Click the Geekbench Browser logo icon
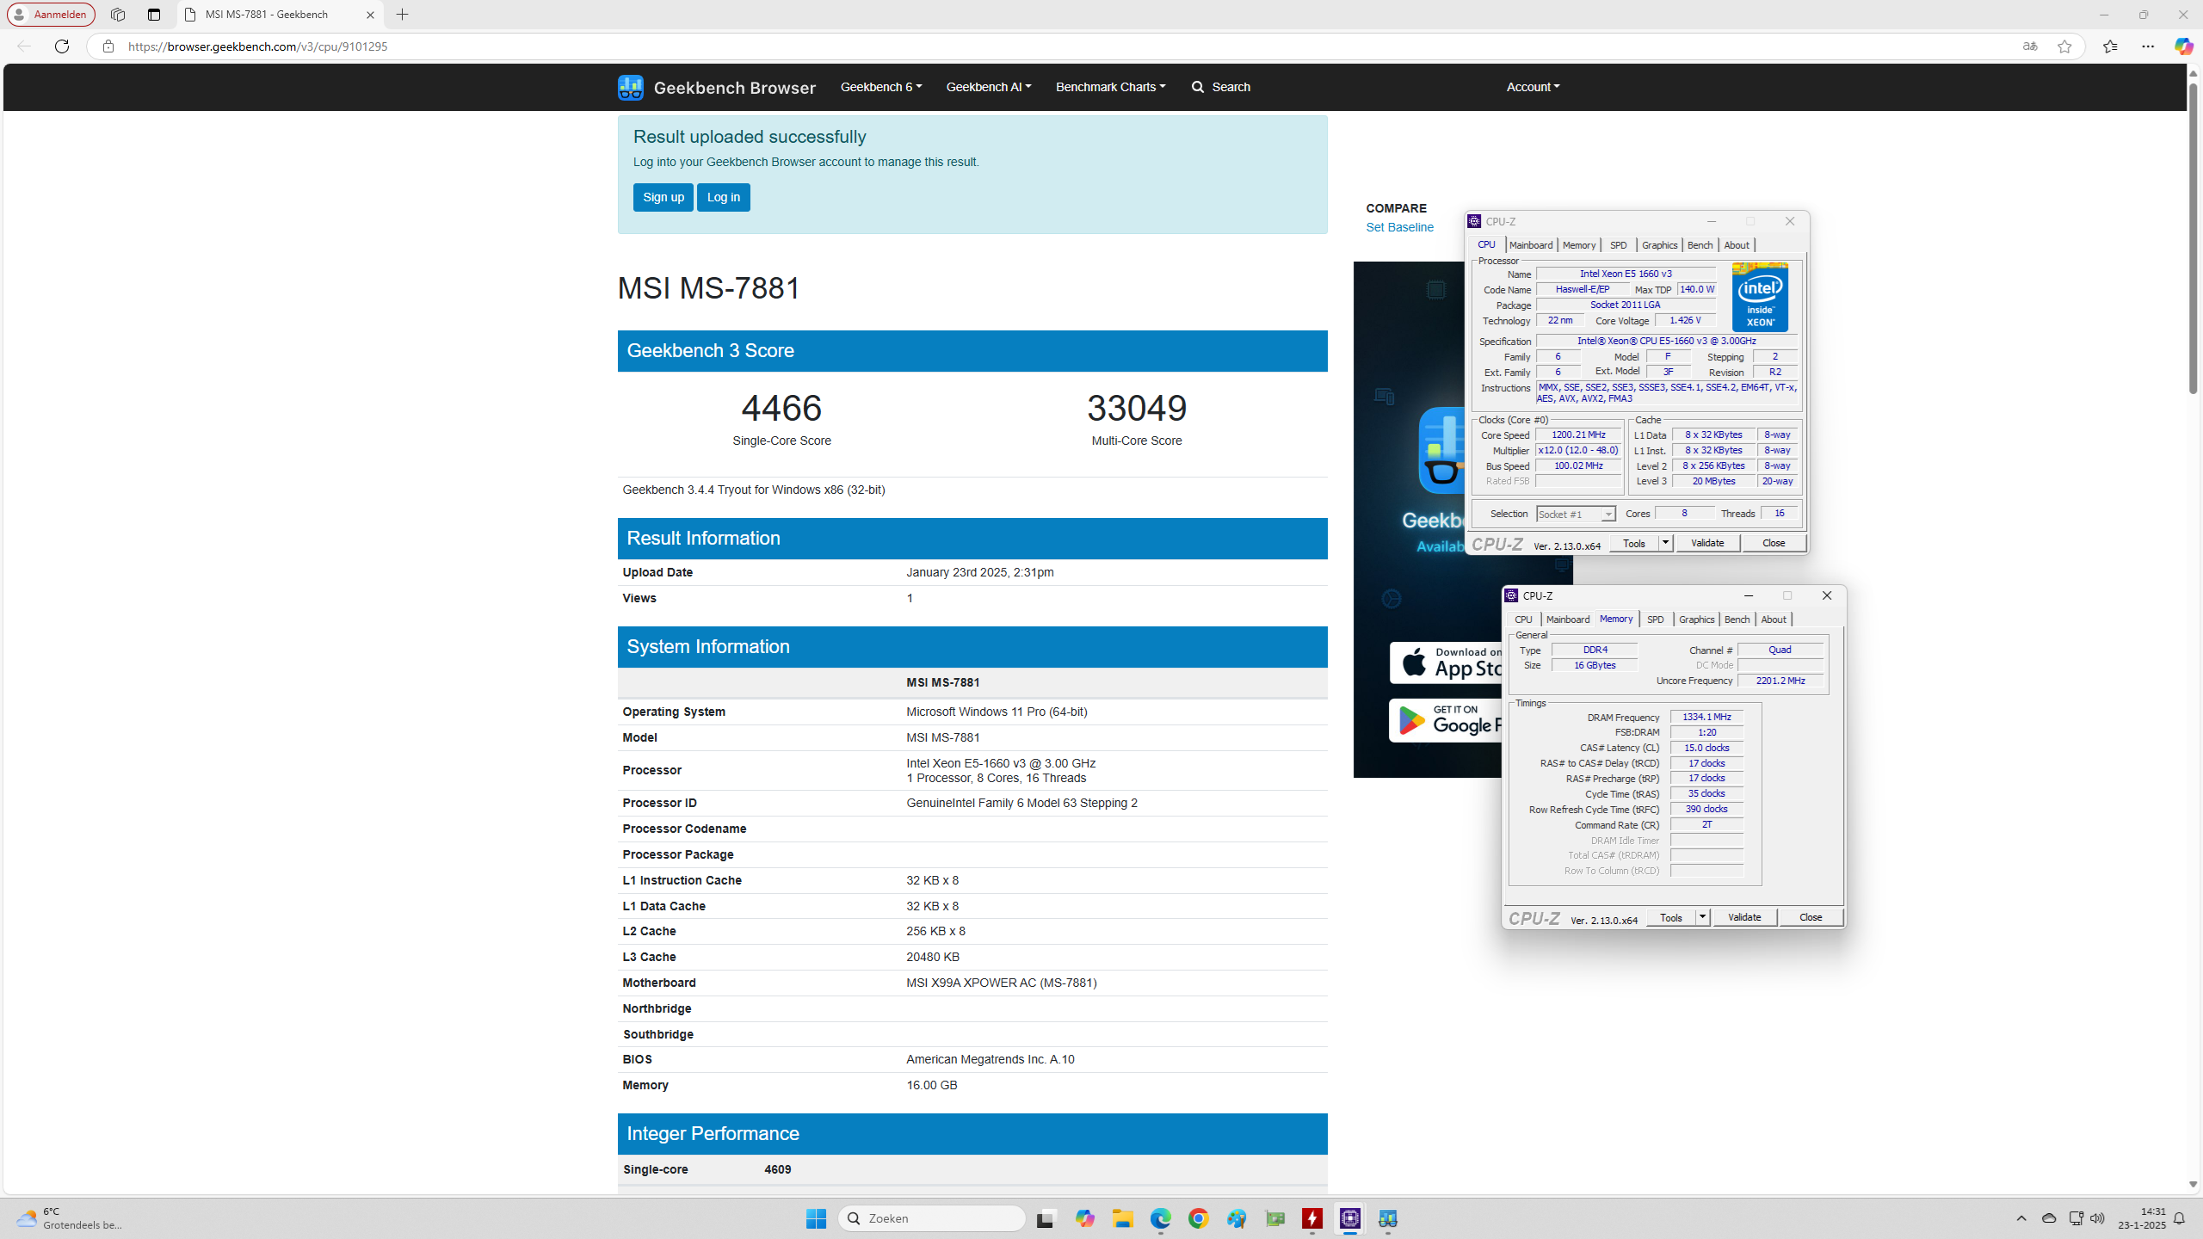The width and height of the screenshot is (2203, 1239). tap(630, 87)
